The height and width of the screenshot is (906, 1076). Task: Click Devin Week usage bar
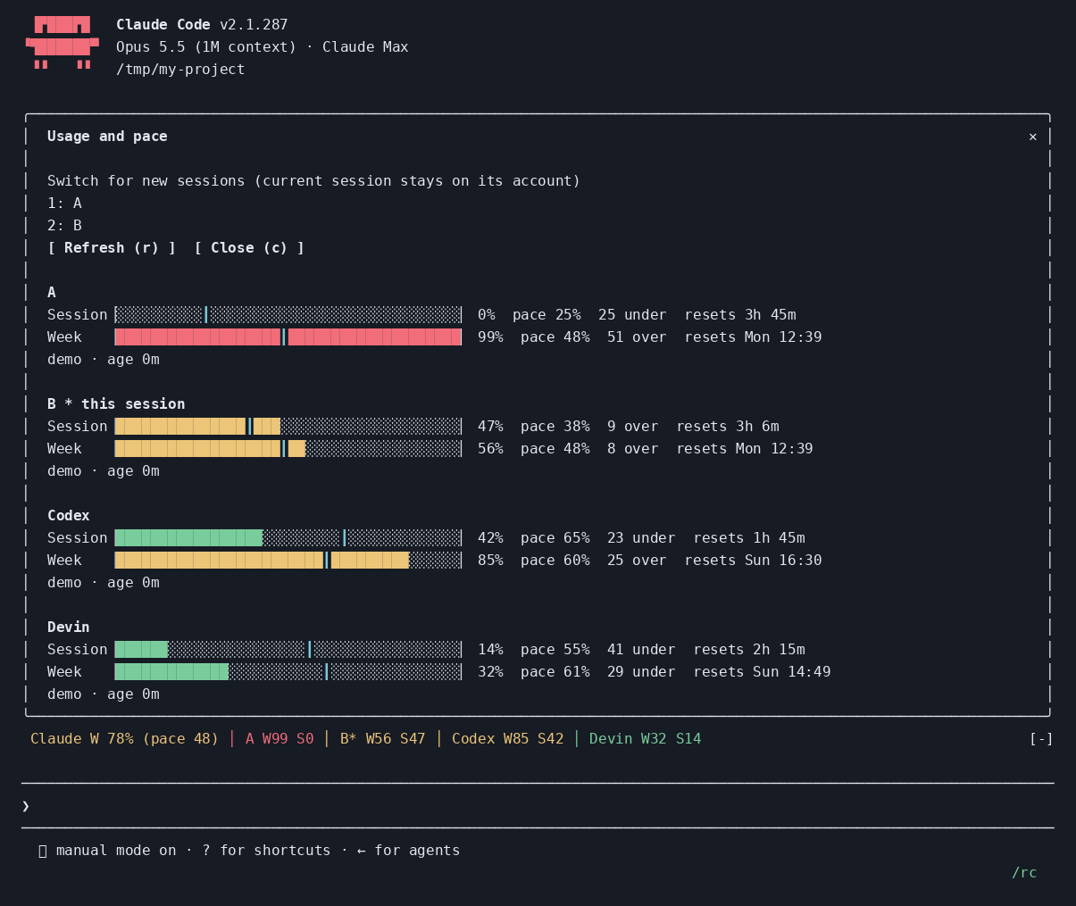288,672
